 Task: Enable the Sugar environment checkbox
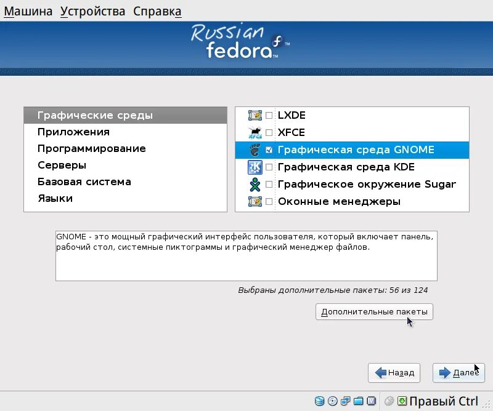(269, 184)
